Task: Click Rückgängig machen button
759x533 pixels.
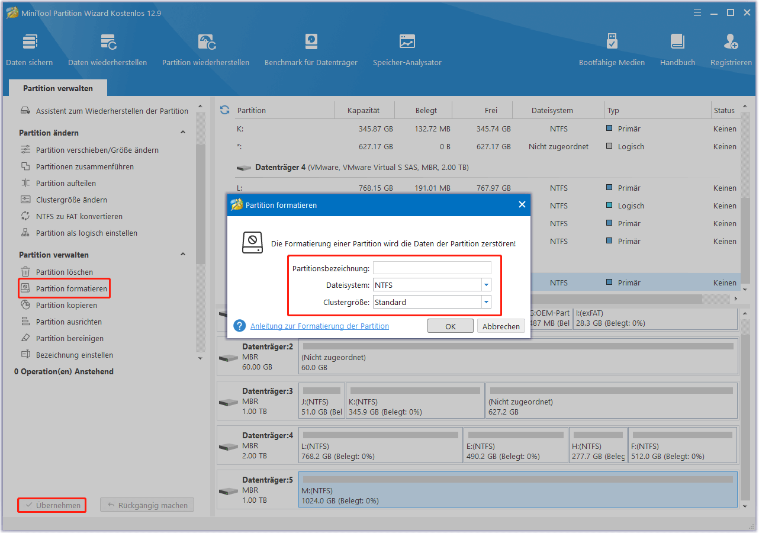Action: pyautogui.click(x=147, y=505)
